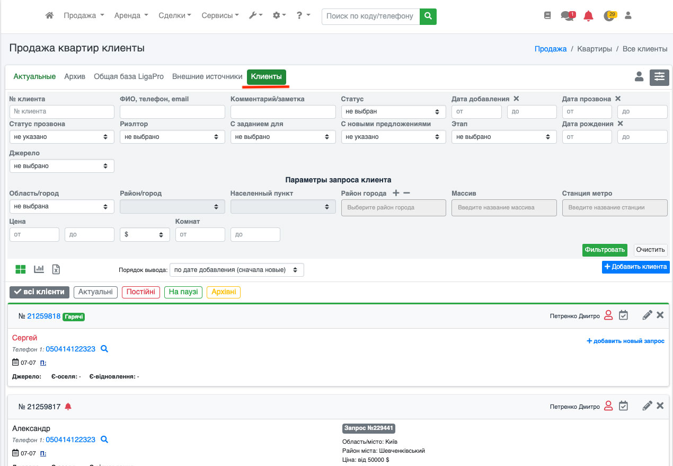This screenshot has width=673, height=466.
Task: Open the bar chart statistics icon
Action: (x=39, y=269)
